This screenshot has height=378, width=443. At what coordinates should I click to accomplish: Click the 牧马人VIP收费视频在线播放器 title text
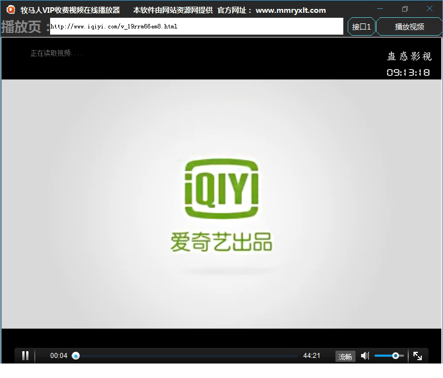70,10
